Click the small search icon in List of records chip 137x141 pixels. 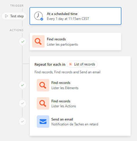coord(71,64)
